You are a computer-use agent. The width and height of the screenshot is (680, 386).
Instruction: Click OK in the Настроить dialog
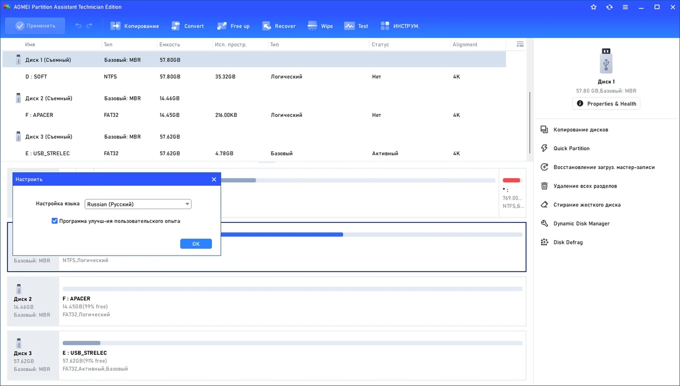click(196, 244)
